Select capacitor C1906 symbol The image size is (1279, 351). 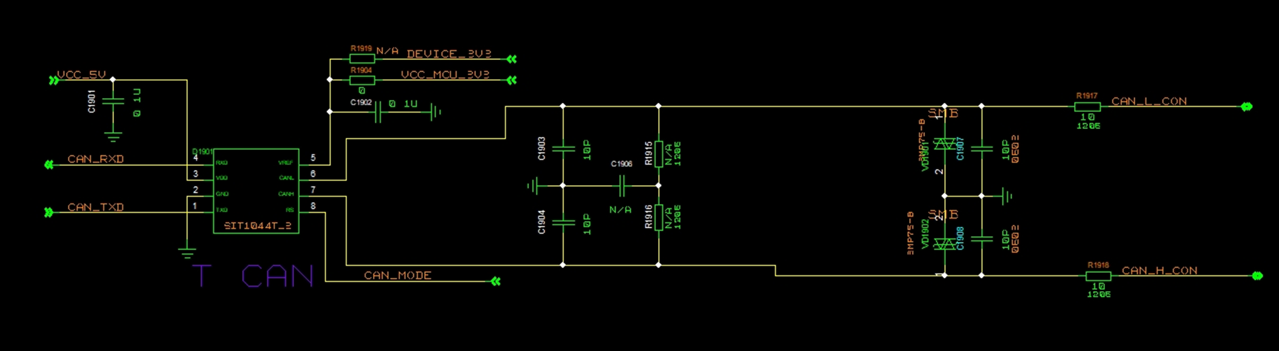pos(622,186)
